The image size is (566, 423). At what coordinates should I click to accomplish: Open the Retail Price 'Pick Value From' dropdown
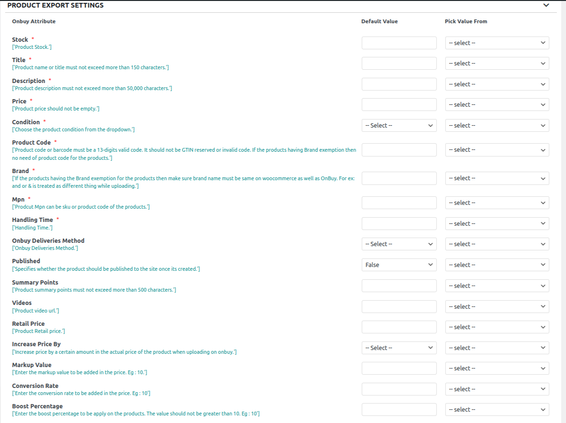(497, 327)
